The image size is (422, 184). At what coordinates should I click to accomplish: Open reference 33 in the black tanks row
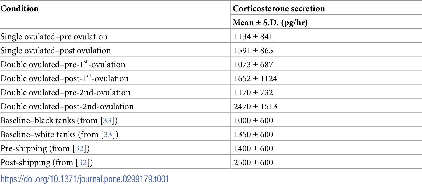click(x=108, y=121)
